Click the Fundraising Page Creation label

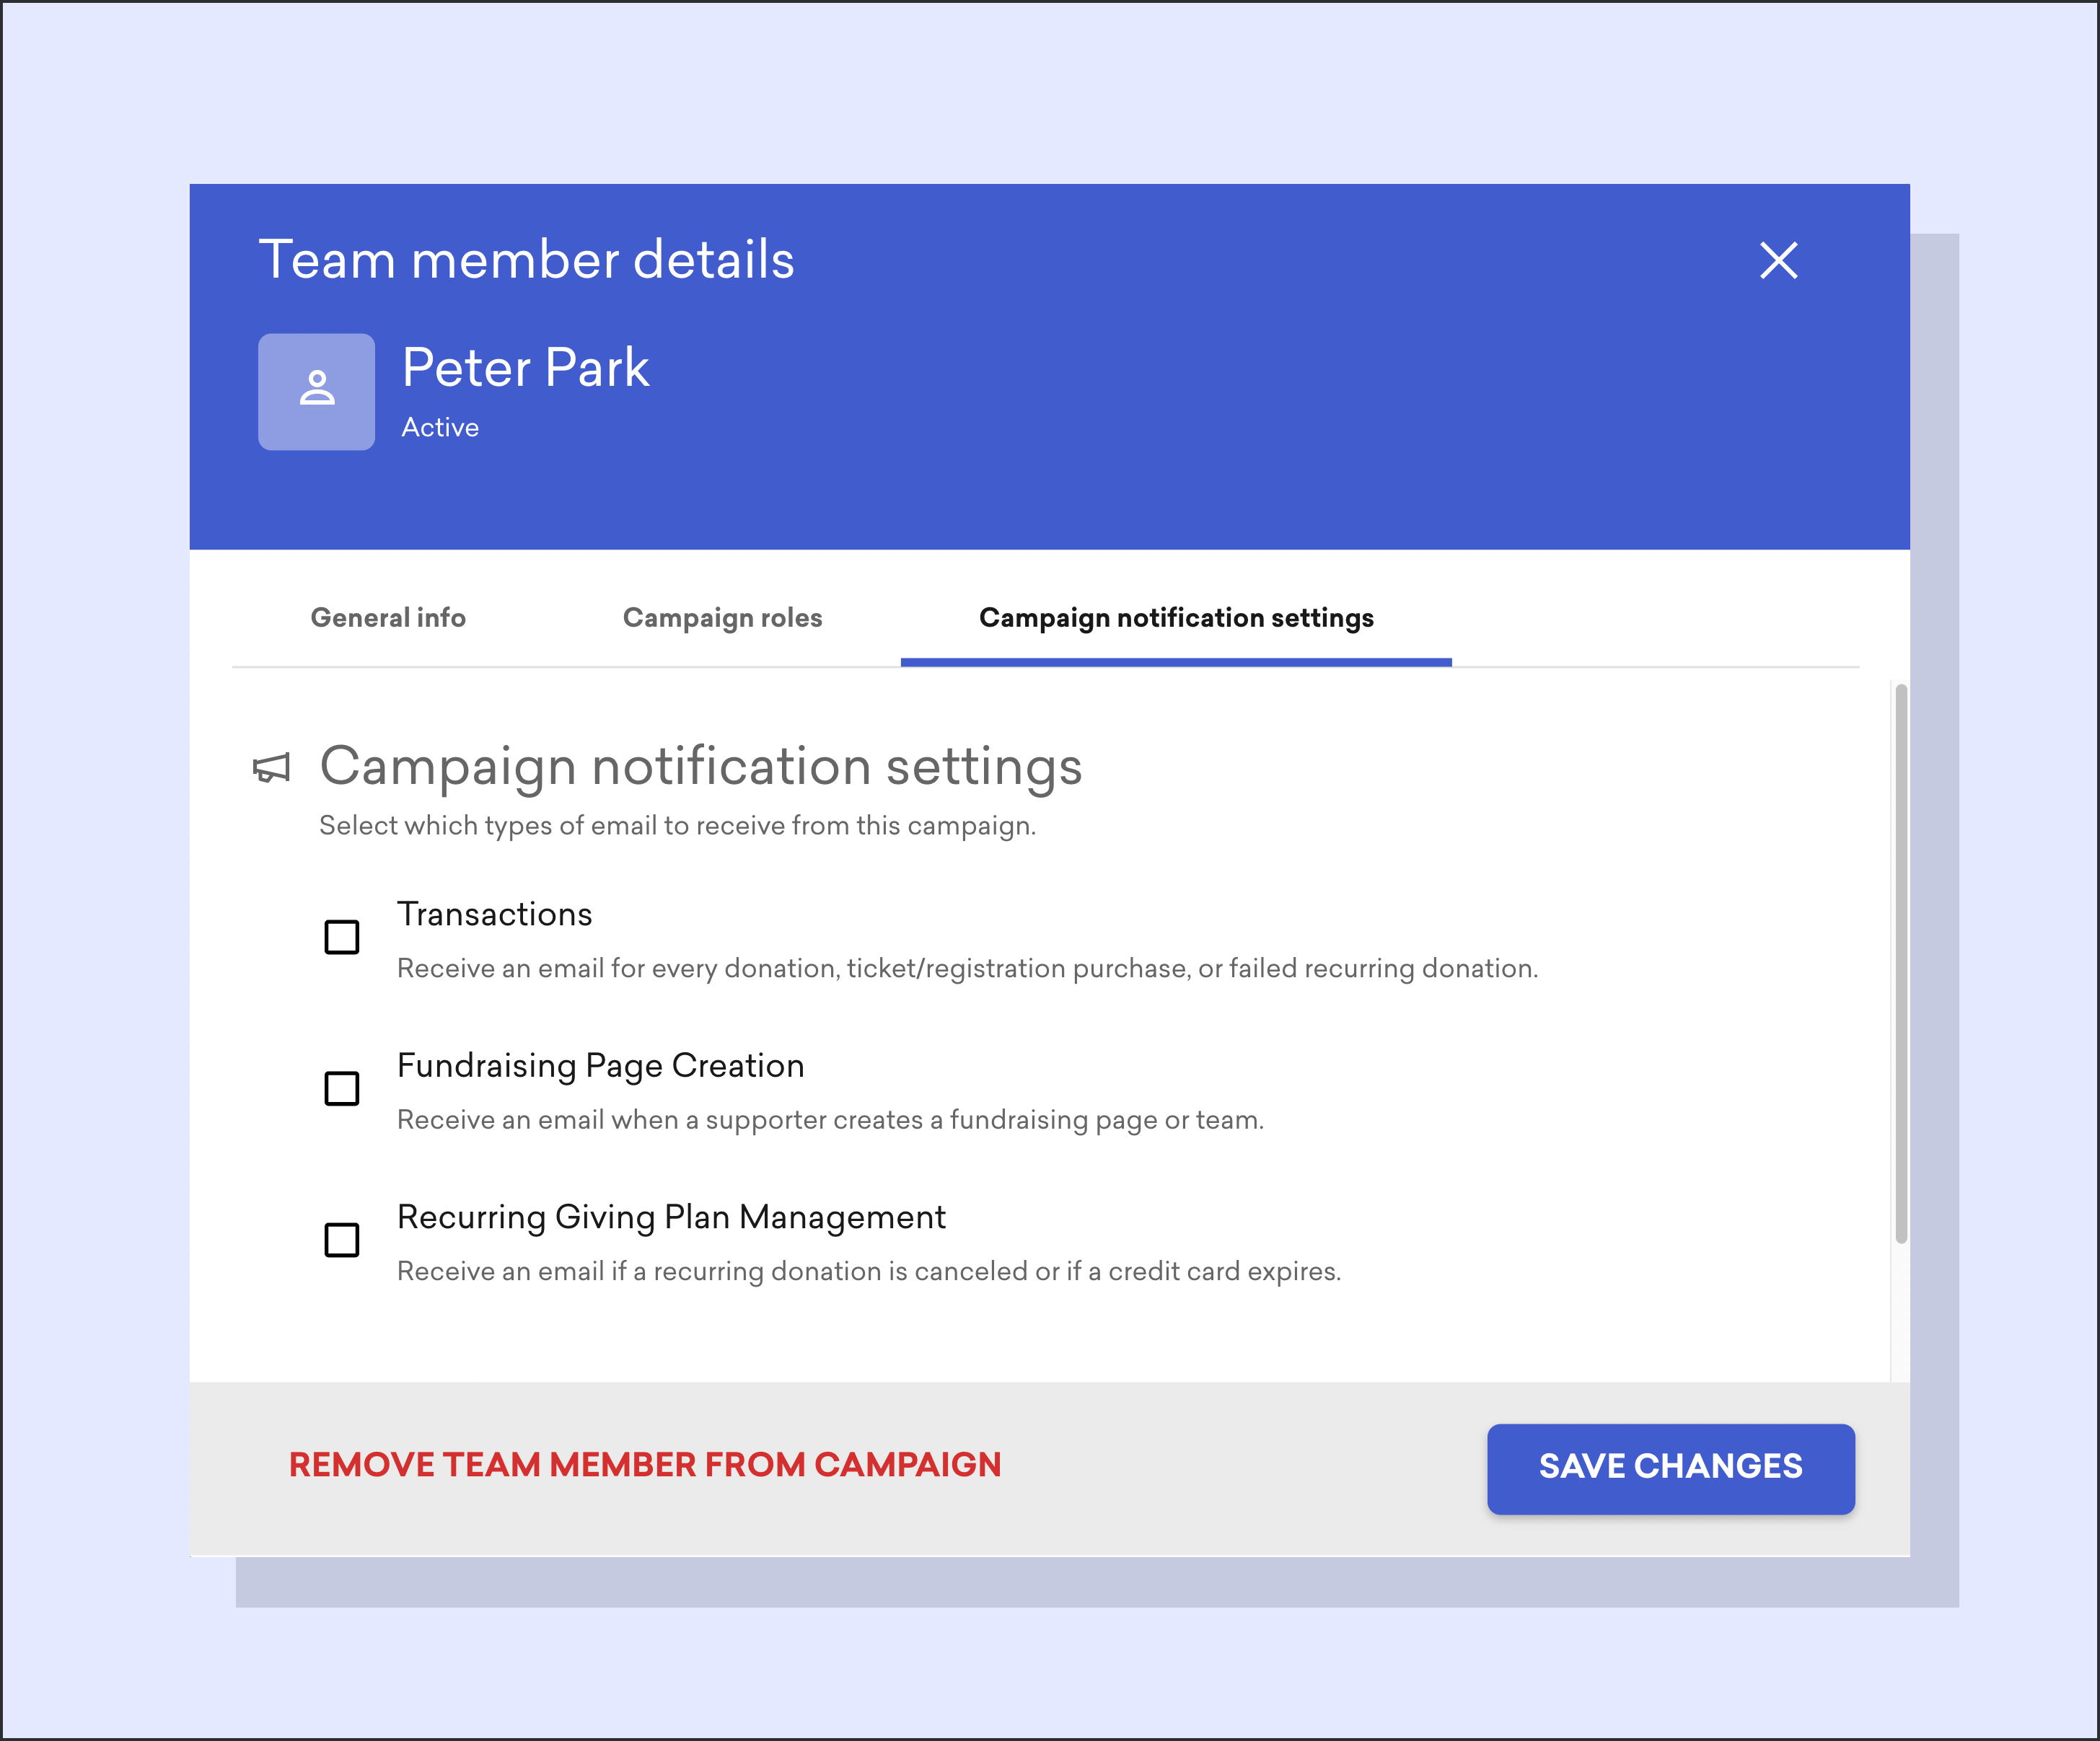click(x=601, y=1066)
